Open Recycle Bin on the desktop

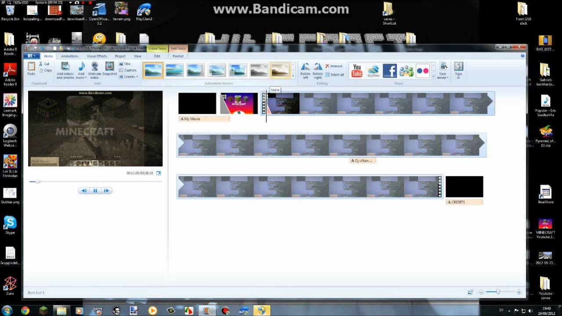pyautogui.click(x=10, y=12)
